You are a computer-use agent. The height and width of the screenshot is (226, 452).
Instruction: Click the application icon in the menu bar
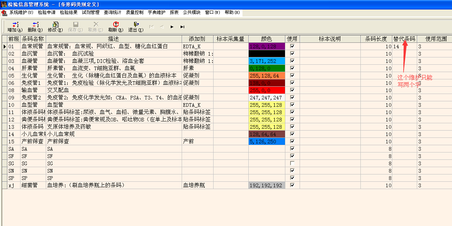4,12
